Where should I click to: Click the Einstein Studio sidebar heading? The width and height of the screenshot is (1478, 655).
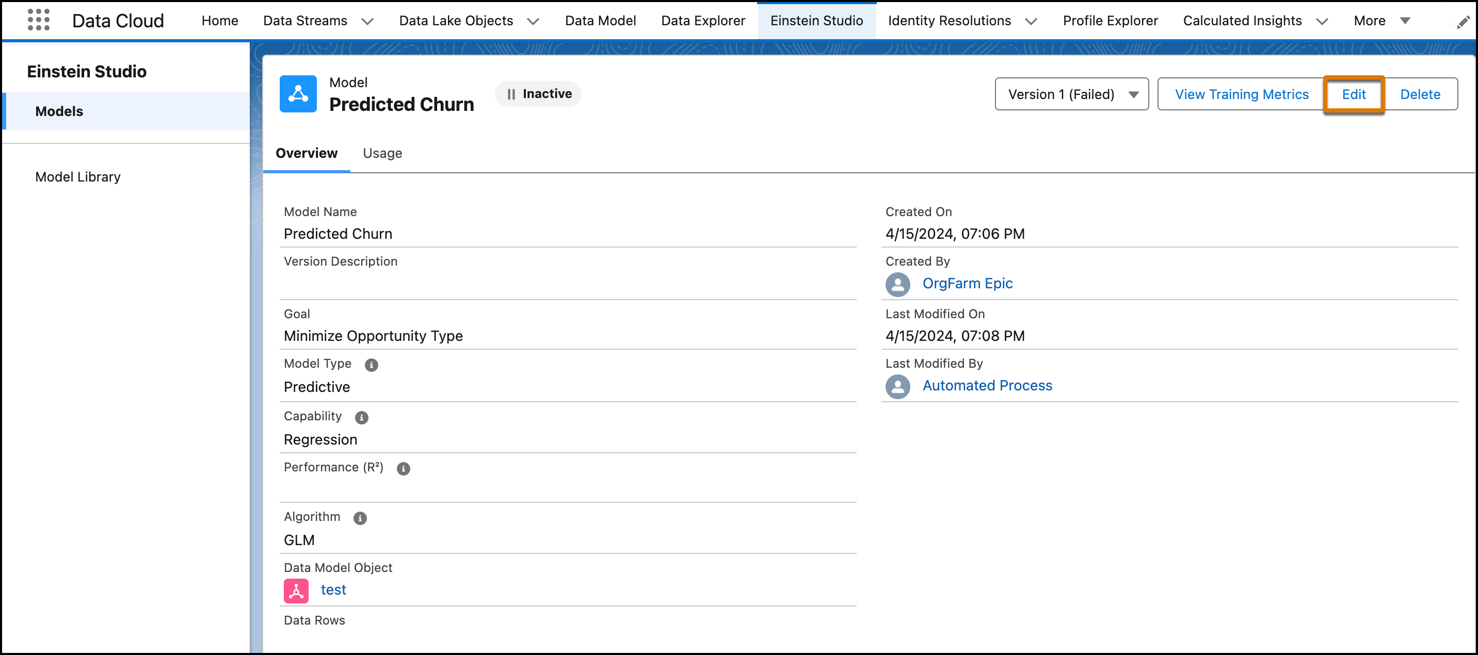coord(87,72)
